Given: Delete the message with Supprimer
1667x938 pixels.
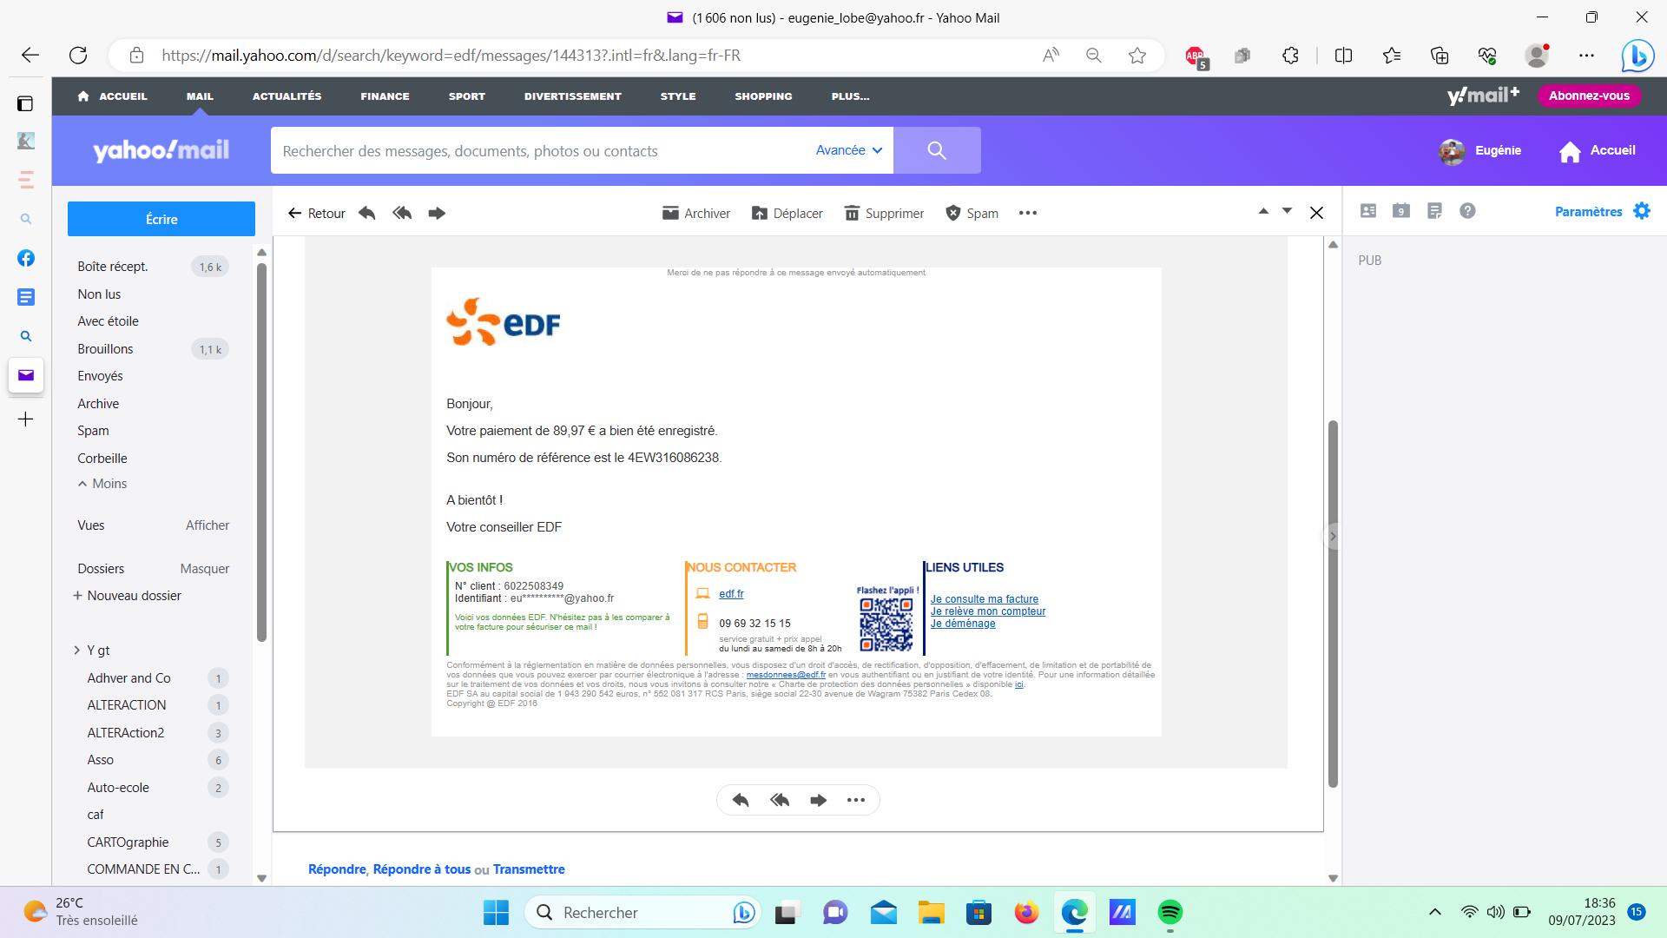Looking at the screenshot, I should [x=884, y=213].
